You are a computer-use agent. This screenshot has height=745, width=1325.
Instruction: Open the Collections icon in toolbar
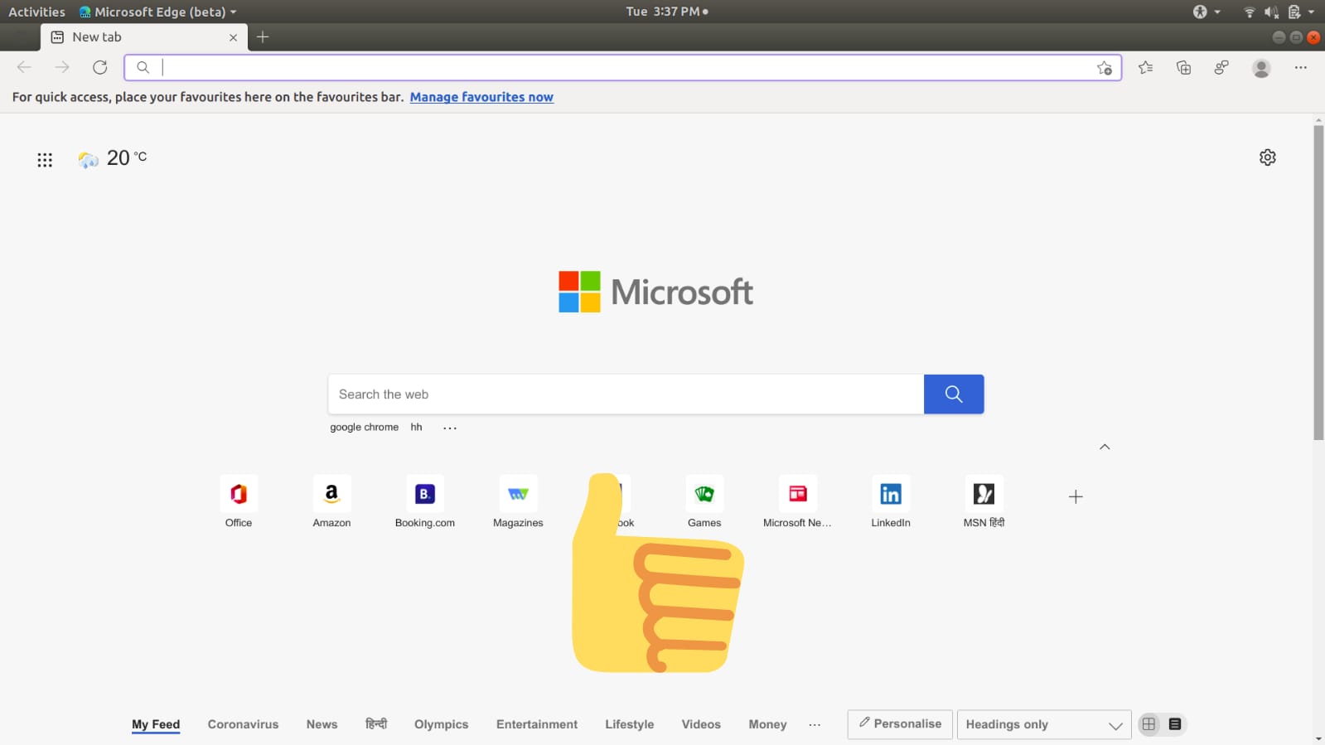pyautogui.click(x=1183, y=68)
